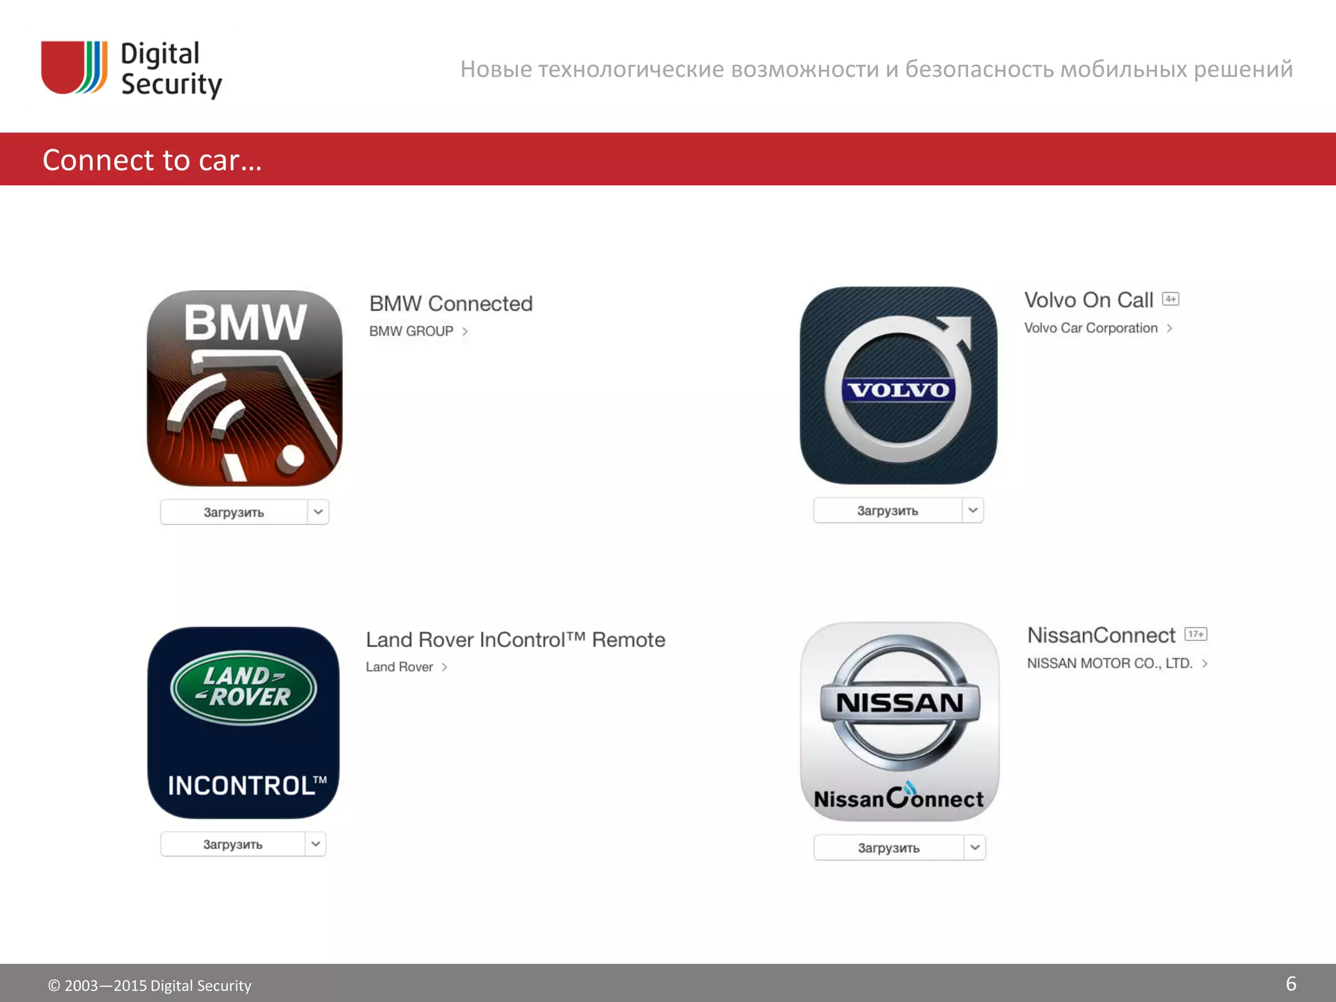Download Land Rover InControl Remote via Загрузить
This screenshot has height=1002, width=1336.
point(232,844)
